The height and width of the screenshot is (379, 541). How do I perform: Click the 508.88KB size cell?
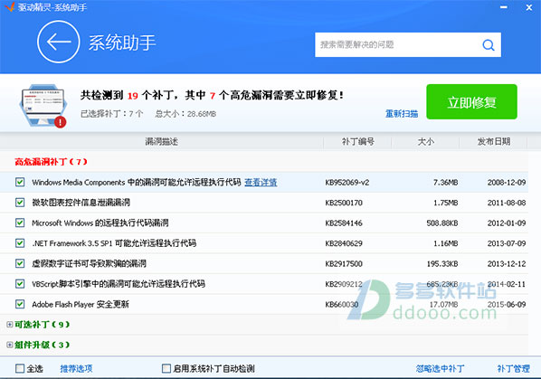pyautogui.click(x=442, y=223)
